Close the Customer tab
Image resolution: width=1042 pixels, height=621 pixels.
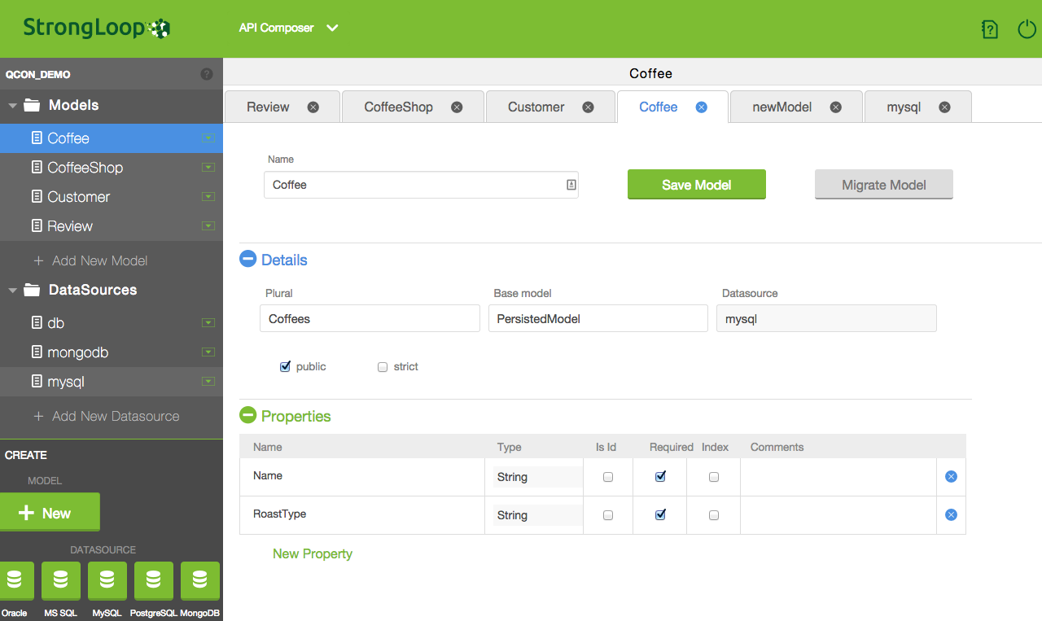[588, 107]
